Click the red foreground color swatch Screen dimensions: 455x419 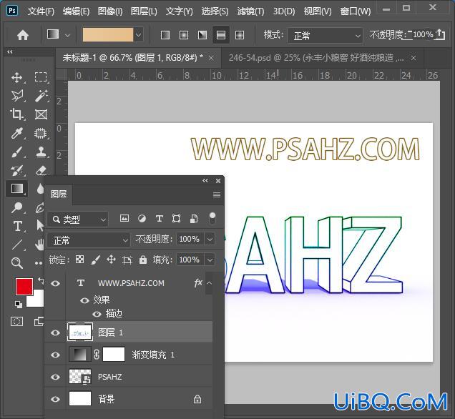24,287
